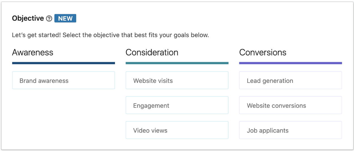
Task: Click the Conversions column heading
Action: coord(263,53)
